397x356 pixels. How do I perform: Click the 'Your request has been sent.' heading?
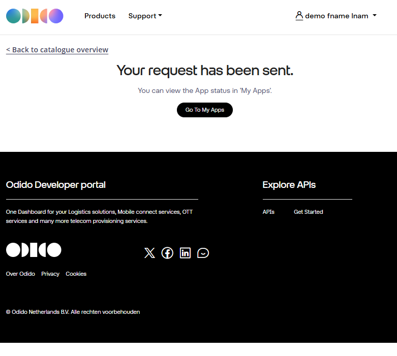coord(205,71)
